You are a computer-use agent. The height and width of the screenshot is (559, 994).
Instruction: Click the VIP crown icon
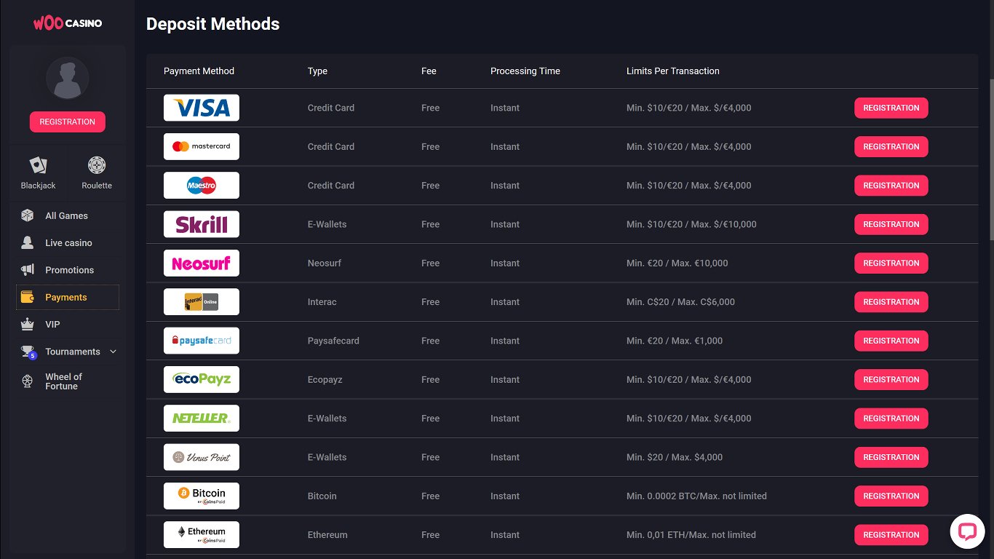click(28, 325)
